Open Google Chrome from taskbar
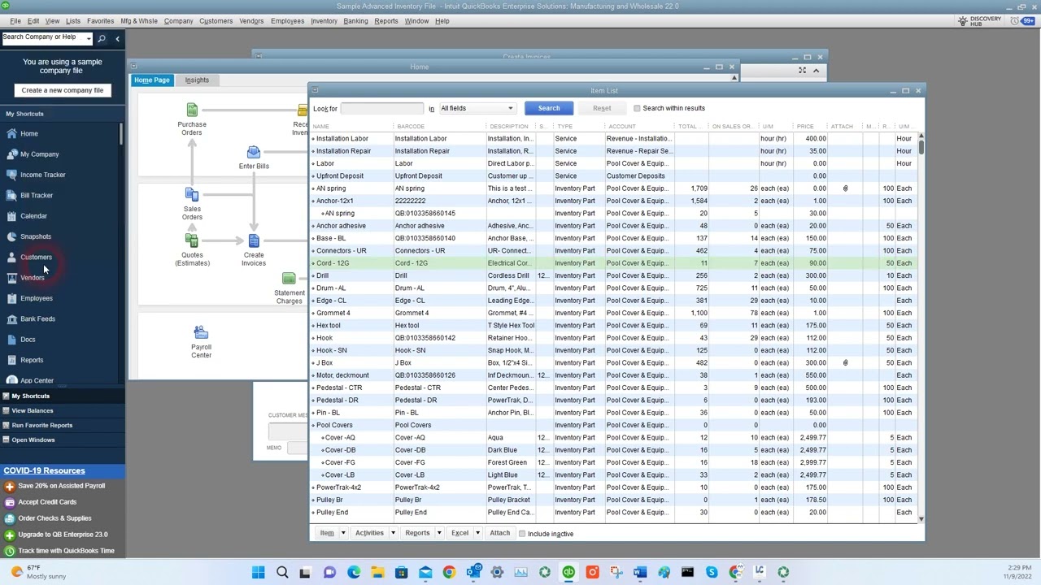 [x=449, y=573]
